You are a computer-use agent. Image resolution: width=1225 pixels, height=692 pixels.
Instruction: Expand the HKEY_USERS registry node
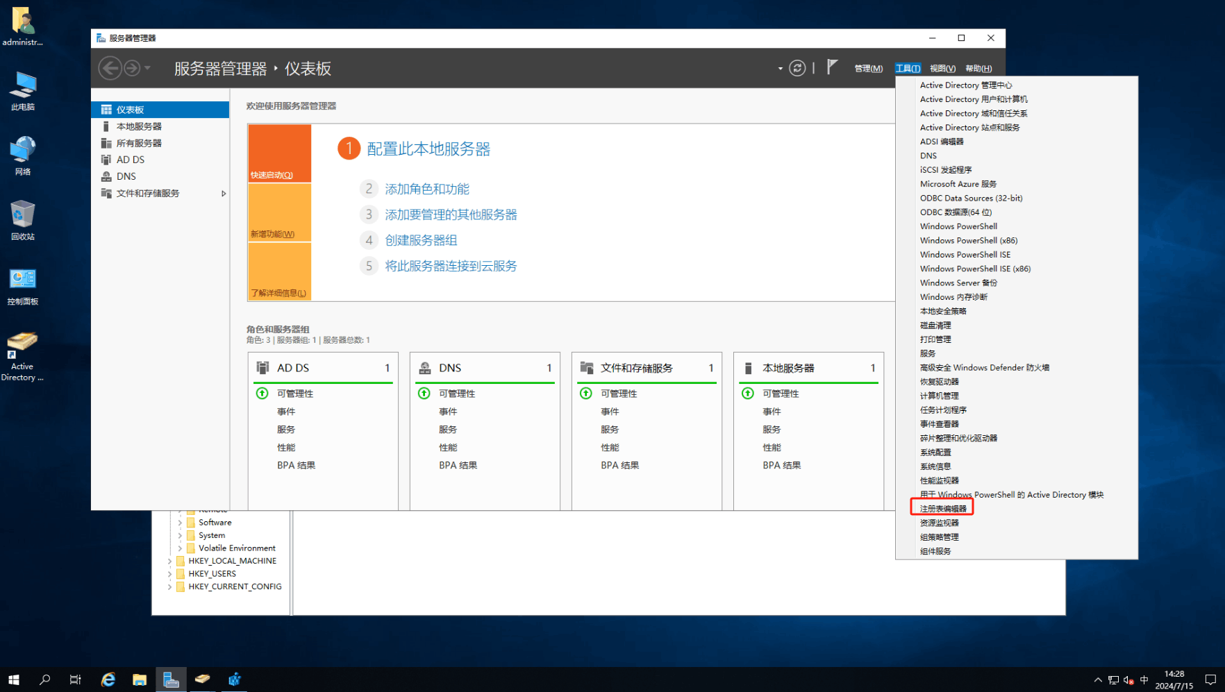170,573
